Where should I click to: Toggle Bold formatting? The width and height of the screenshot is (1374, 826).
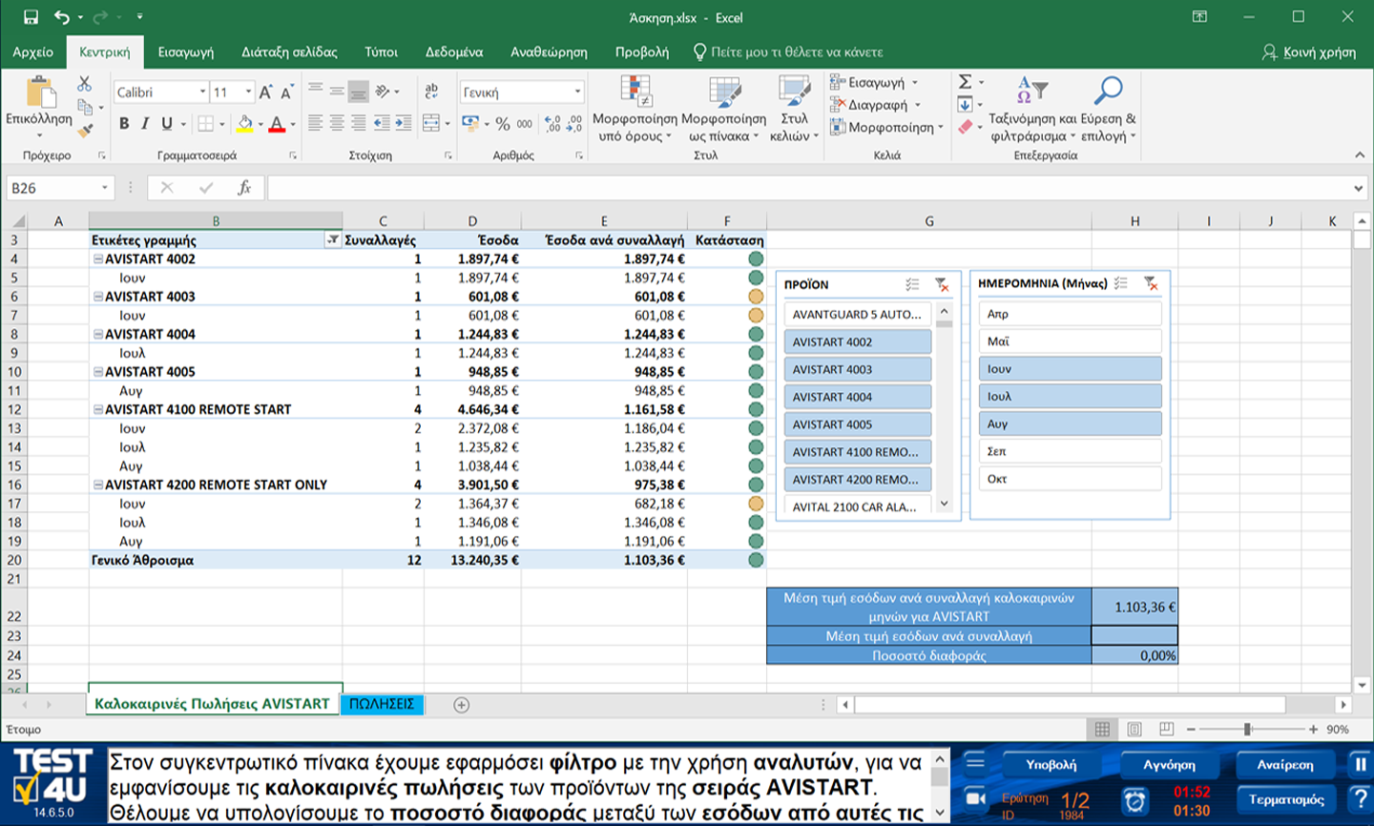[123, 123]
